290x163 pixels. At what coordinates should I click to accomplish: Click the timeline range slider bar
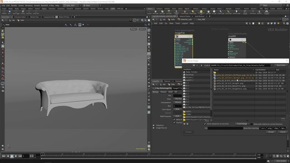pos(149,158)
